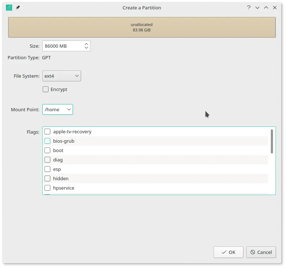
Task: Toggle the hidden flag checkbox
Action: point(47,178)
